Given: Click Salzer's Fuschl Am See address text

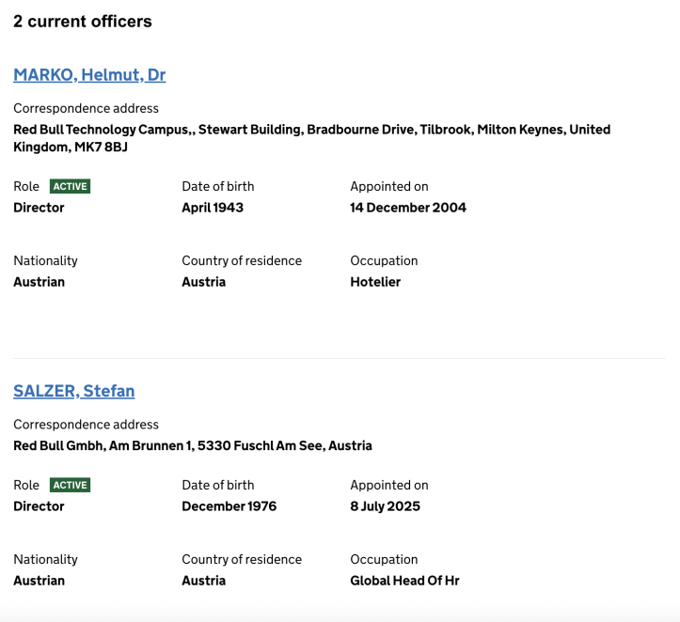Looking at the screenshot, I should [x=193, y=445].
